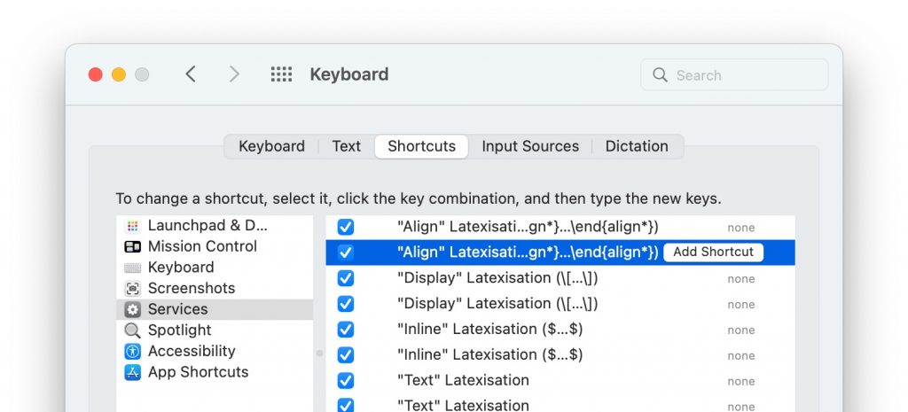
Task: Switch to the Text tab
Action: point(347,146)
